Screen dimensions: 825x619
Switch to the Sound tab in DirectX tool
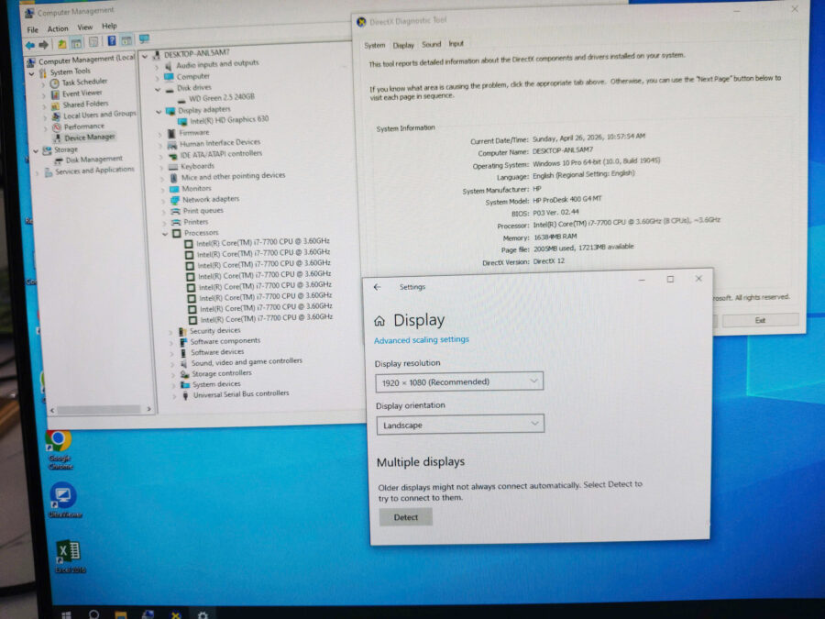431,44
